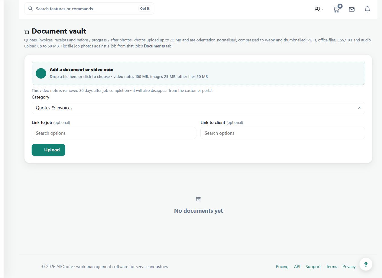This screenshot has height=278, width=382.
Task: Focus the Search features or commands field
Action: pos(89,8)
